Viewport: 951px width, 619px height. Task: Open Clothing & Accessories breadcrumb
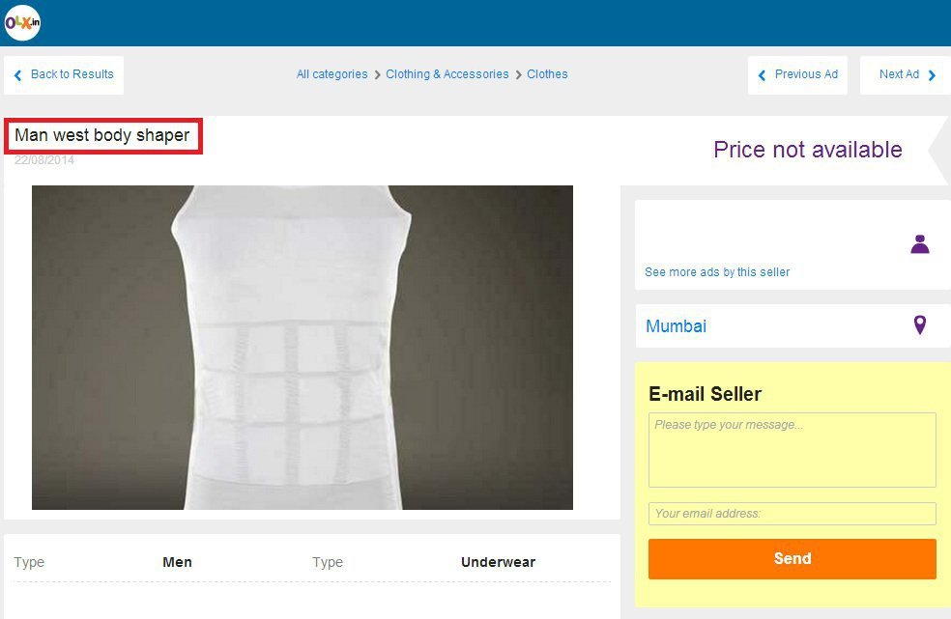(x=447, y=74)
